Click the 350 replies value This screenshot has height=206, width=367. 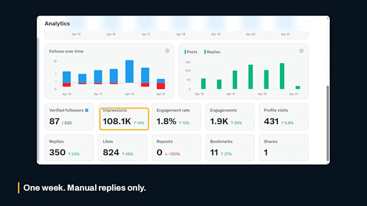coord(57,152)
